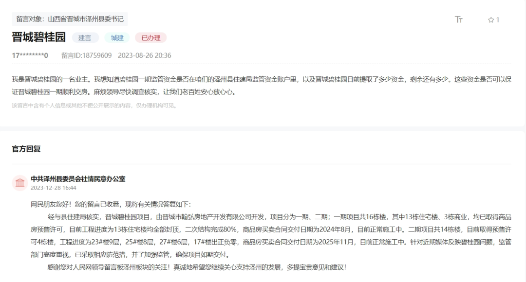Click the reply date 2023-12-28 16:44
The width and height of the screenshot is (526, 282).
click(54, 188)
